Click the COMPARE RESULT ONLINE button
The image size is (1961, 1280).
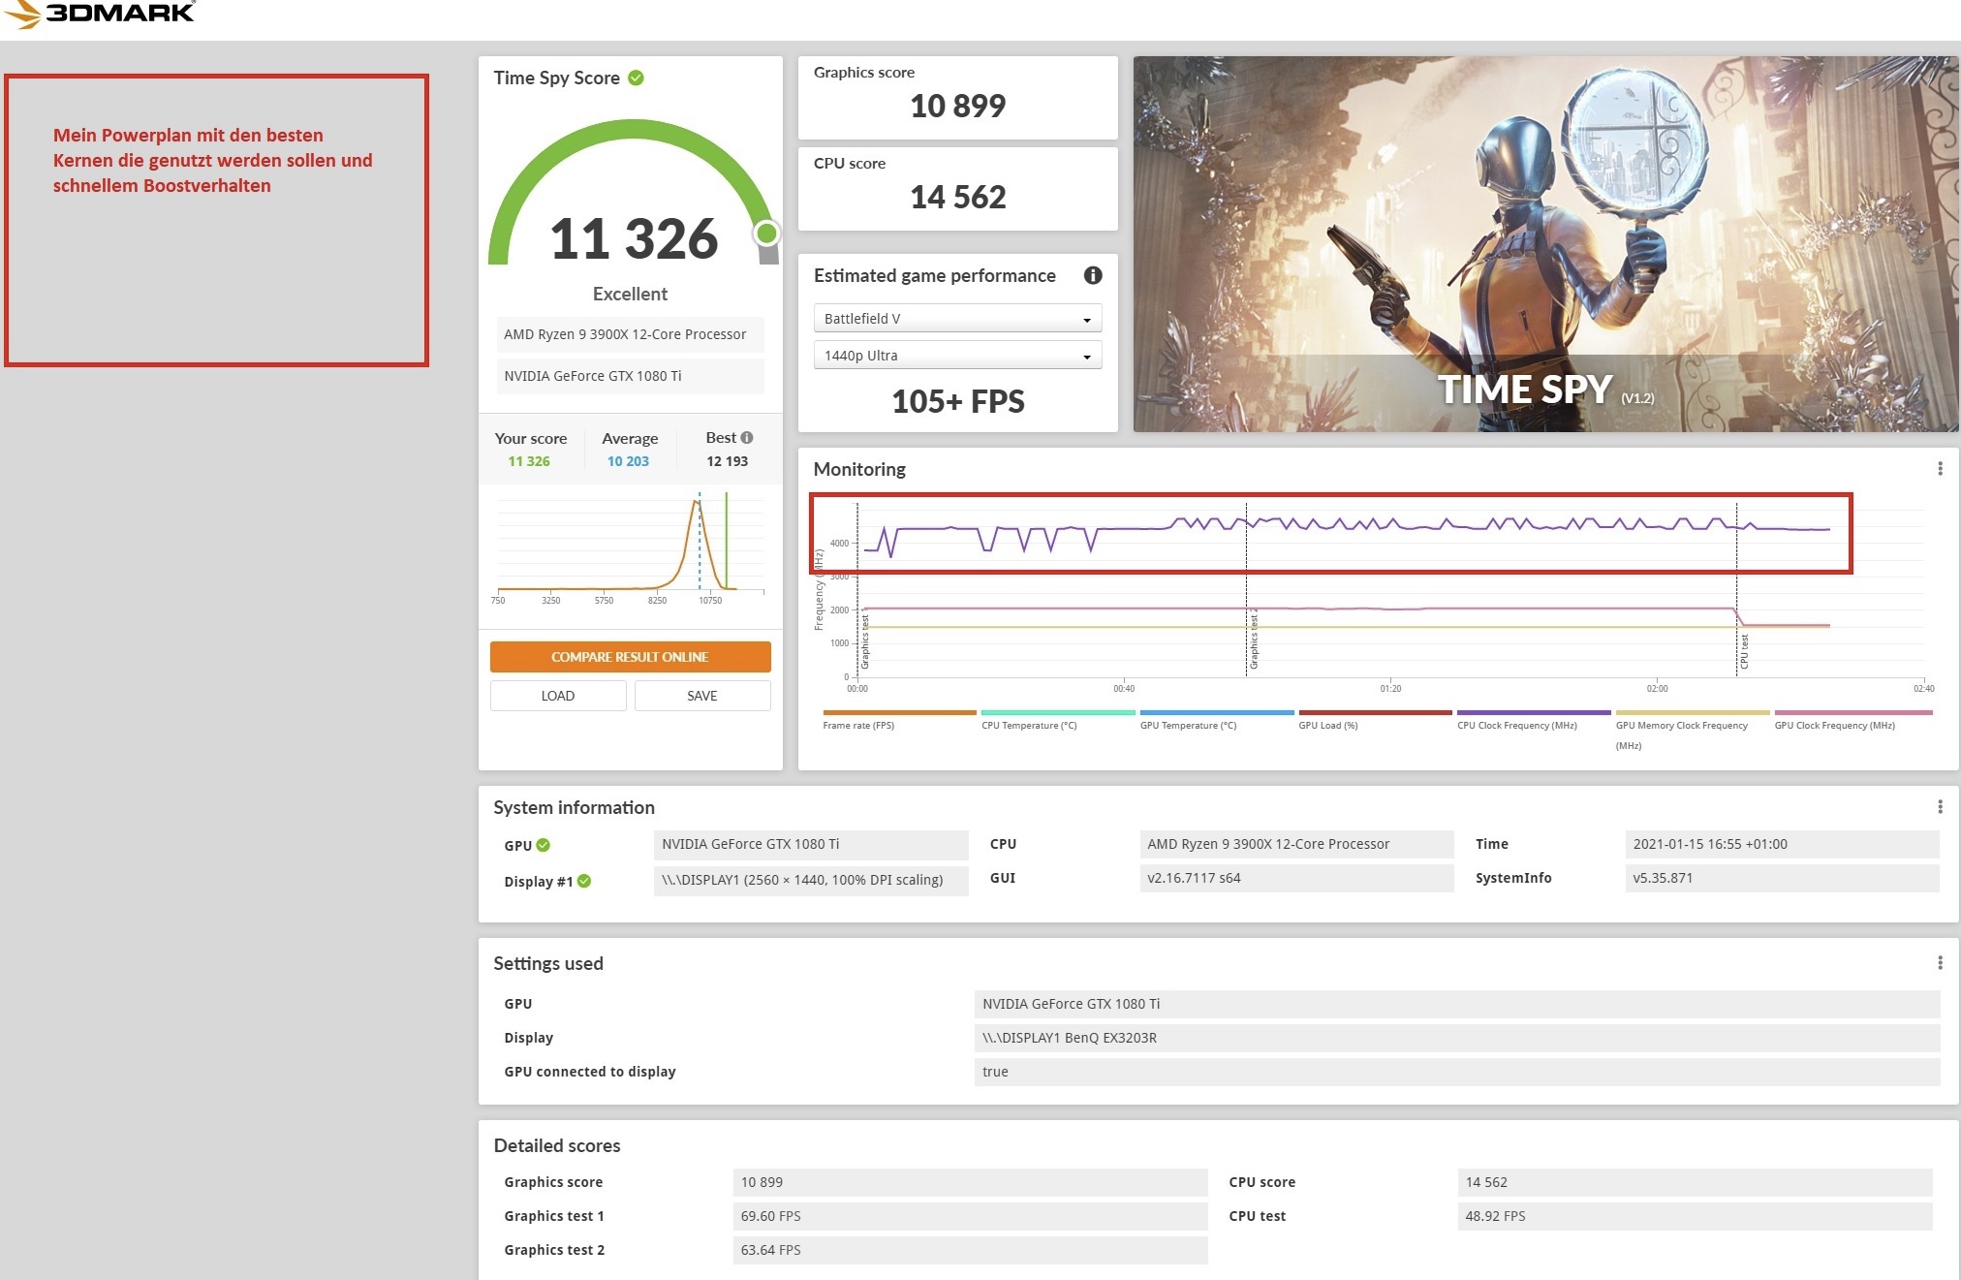630,656
